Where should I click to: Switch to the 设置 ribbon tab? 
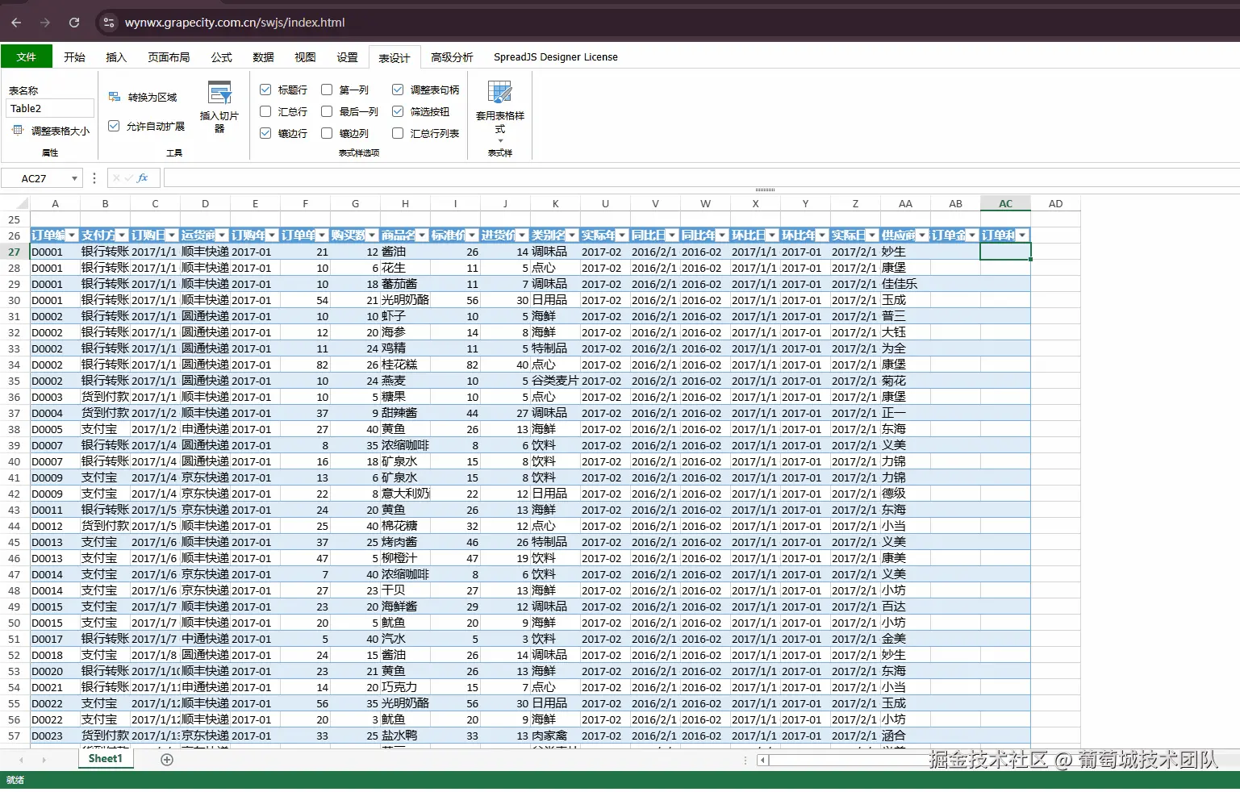(347, 56)
